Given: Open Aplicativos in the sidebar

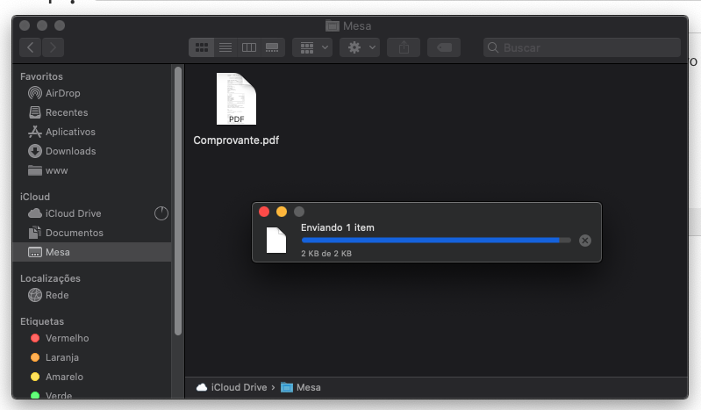Looking at the screenshot, I should click(x=91, y=132).
